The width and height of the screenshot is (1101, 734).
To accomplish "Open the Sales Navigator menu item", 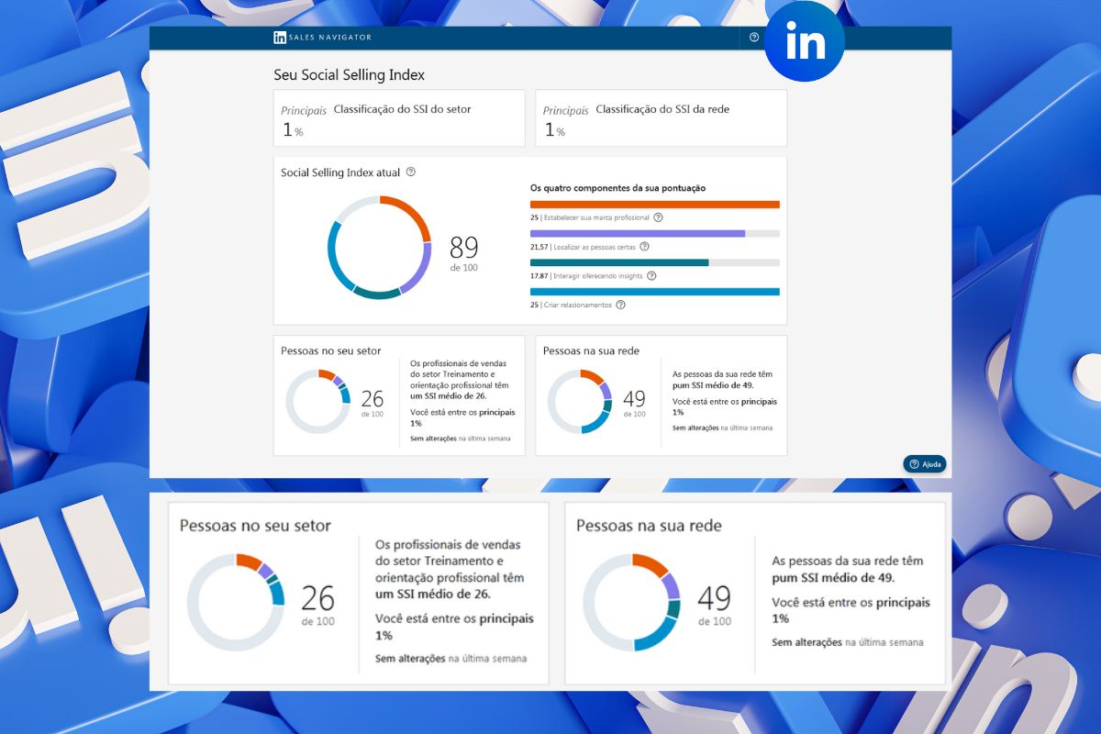I will click(330, 38).
